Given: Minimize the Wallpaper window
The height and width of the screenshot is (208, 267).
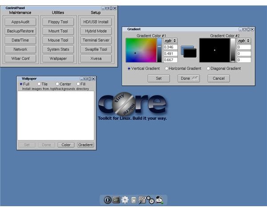Looking at the screenshot, I should point(81,79).
